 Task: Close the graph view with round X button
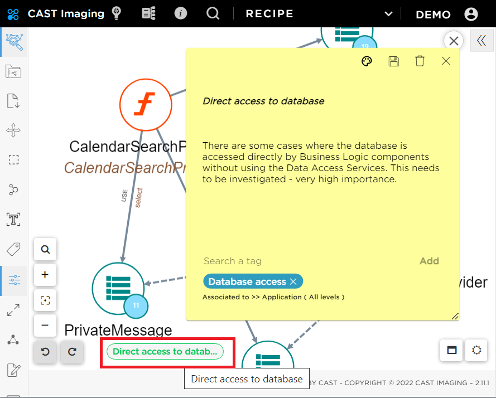pyautogui.click(x=454, y=41)
